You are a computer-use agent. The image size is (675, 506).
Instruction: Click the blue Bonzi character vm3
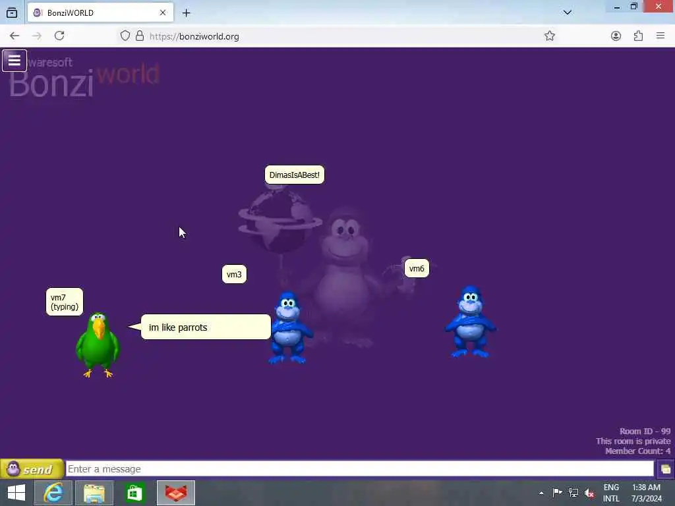290,328
